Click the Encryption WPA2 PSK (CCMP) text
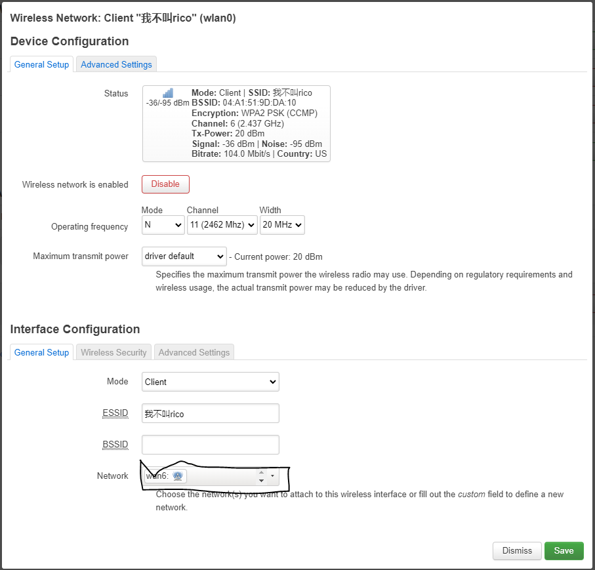Image resolution: width=595 pixels, height=570 pixels. pyautogui.click(x=255, y=113)
